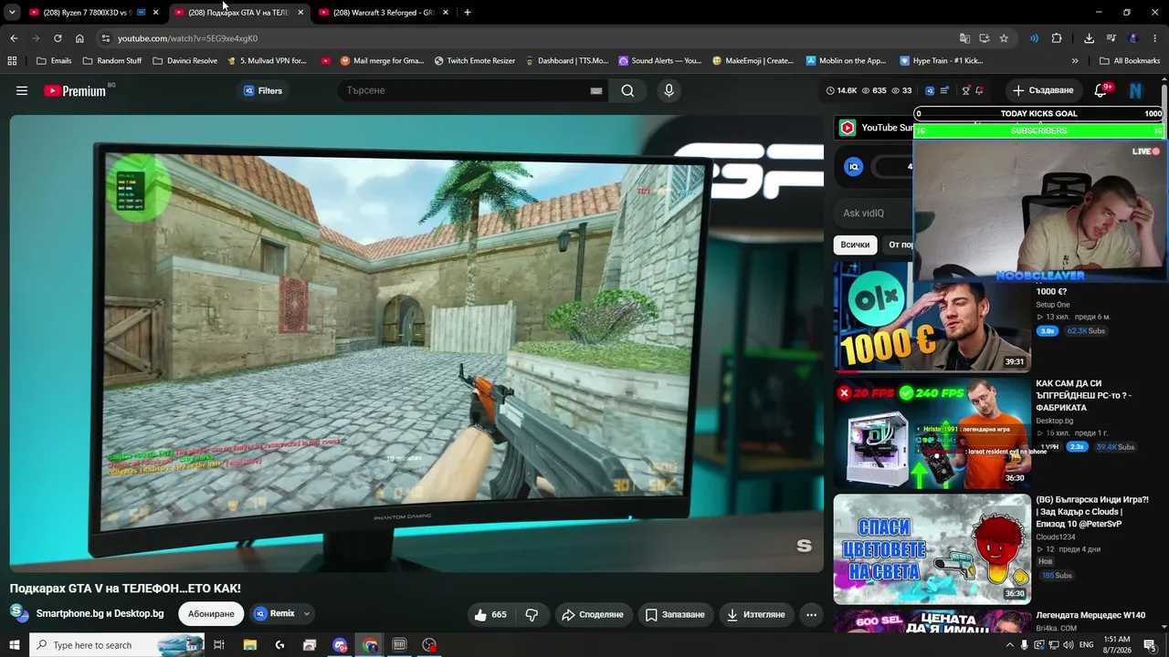Close the Warcraft 3 Reforged tab

tap(446, 13)
